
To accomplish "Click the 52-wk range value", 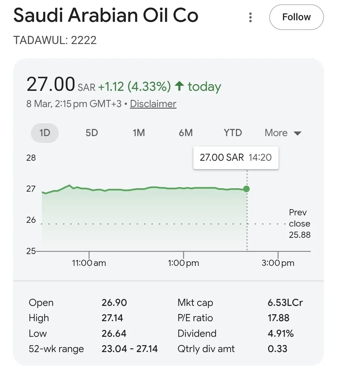I will (x=129, y=349).
